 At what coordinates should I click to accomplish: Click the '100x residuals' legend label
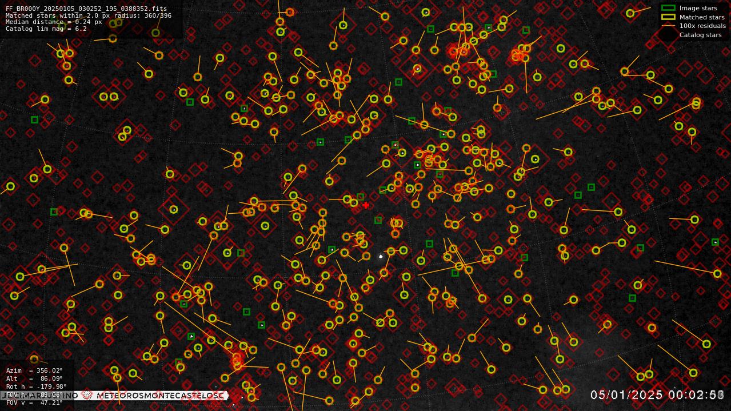702,26
